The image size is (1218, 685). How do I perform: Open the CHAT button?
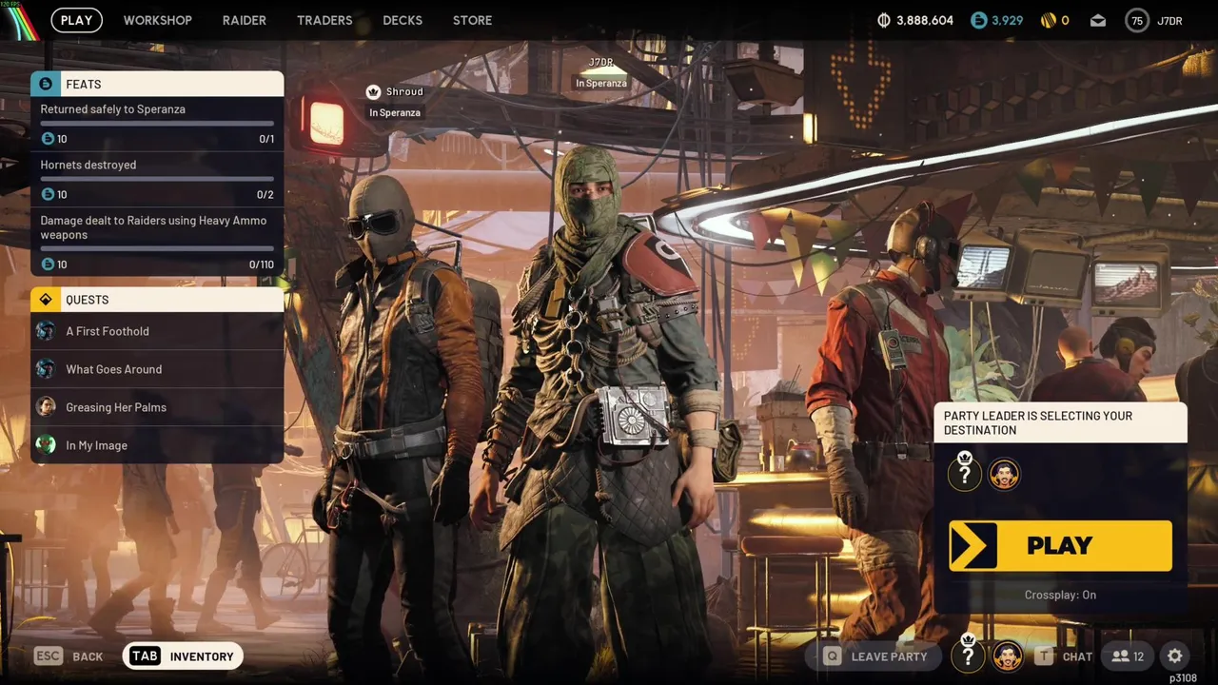tap(1064, 656)
